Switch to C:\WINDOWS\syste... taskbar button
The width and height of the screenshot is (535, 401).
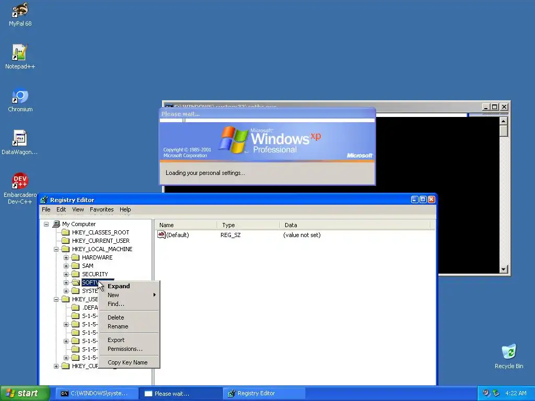(97, 394)
